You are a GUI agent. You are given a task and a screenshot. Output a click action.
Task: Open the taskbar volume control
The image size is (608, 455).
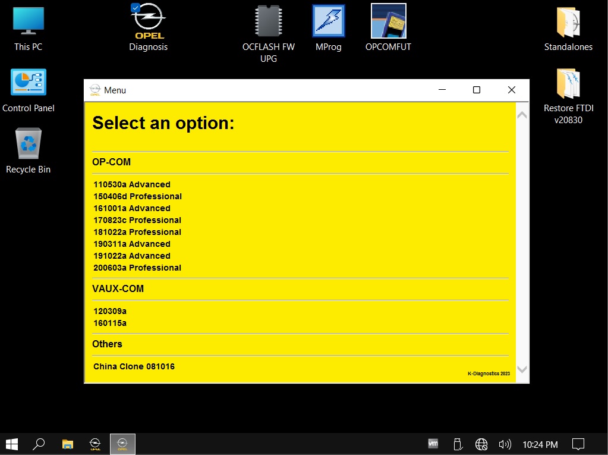tap(505, 444)
